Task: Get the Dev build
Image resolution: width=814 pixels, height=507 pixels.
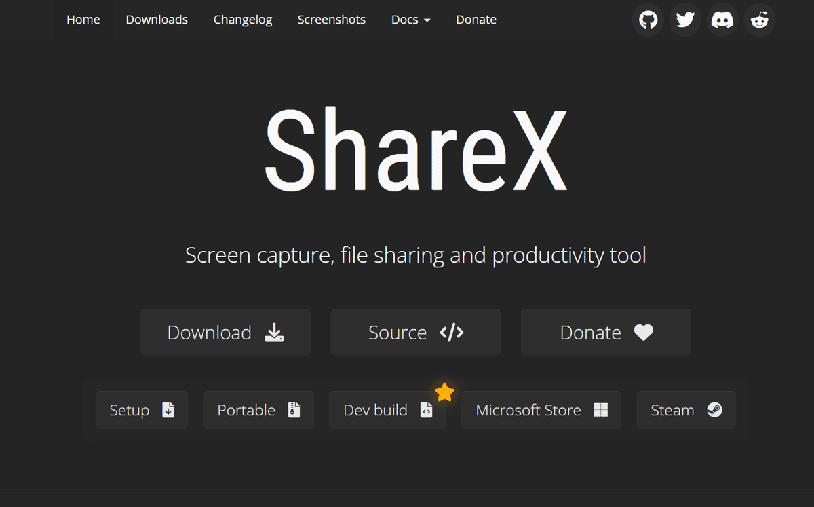Action: pyautogui.click(x=387, y=410)
